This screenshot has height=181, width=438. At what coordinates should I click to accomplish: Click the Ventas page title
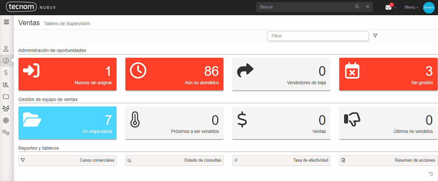point(29,23)
